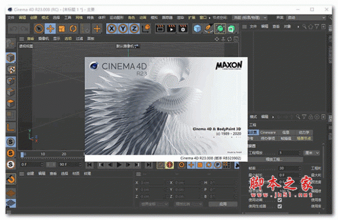Enable Axis mode with the L-shaped icon
338x220 pixels.
pyautogui.click(x=11, y=127)
